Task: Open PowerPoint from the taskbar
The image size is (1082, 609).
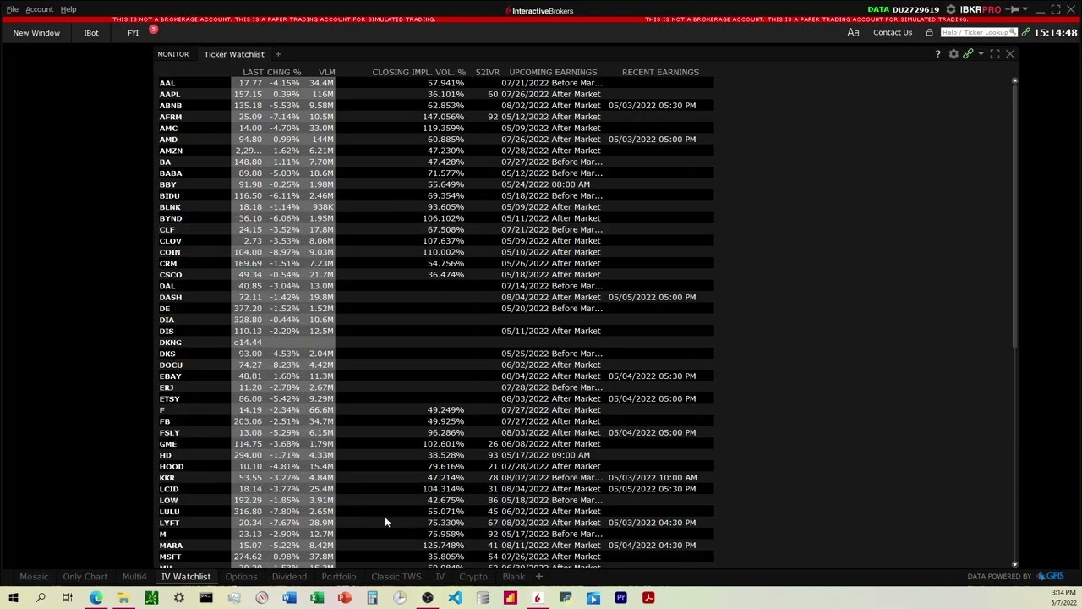Action: point(344,598)
